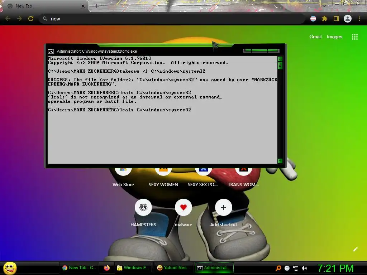Image resolution: width=367 pixels, height=275 pixels.
Task: Open the extensions puzzle icon
Action: click(324, 19)
